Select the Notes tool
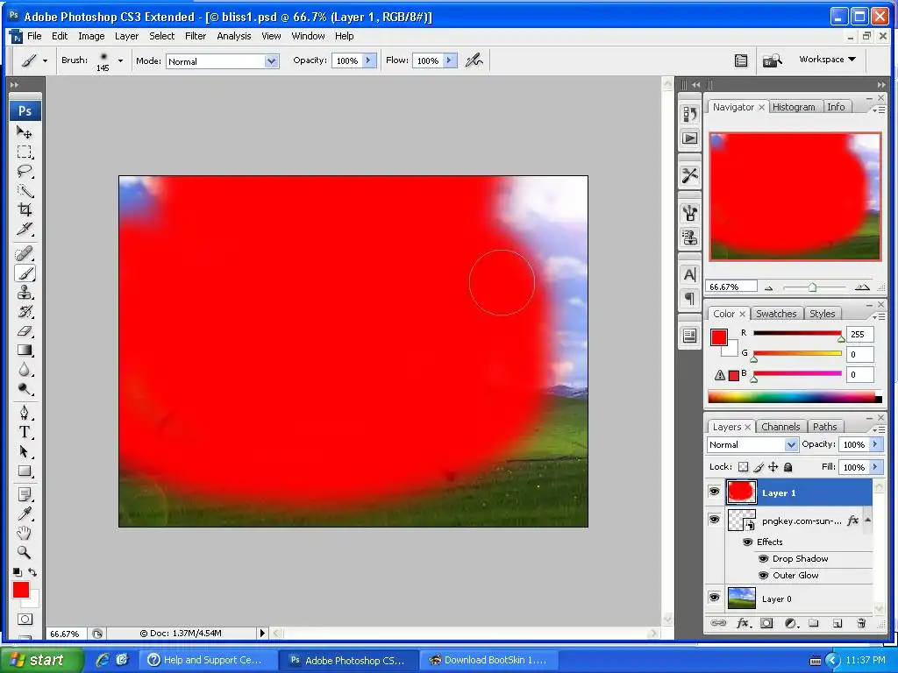Screen dimensions: 898x673 pos(24,494)
